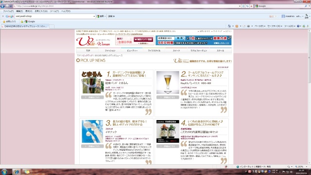Click the Internet Explorer taskbar icon
The width and height of the screenshot is (311, 175).
[x=16, y=172]
